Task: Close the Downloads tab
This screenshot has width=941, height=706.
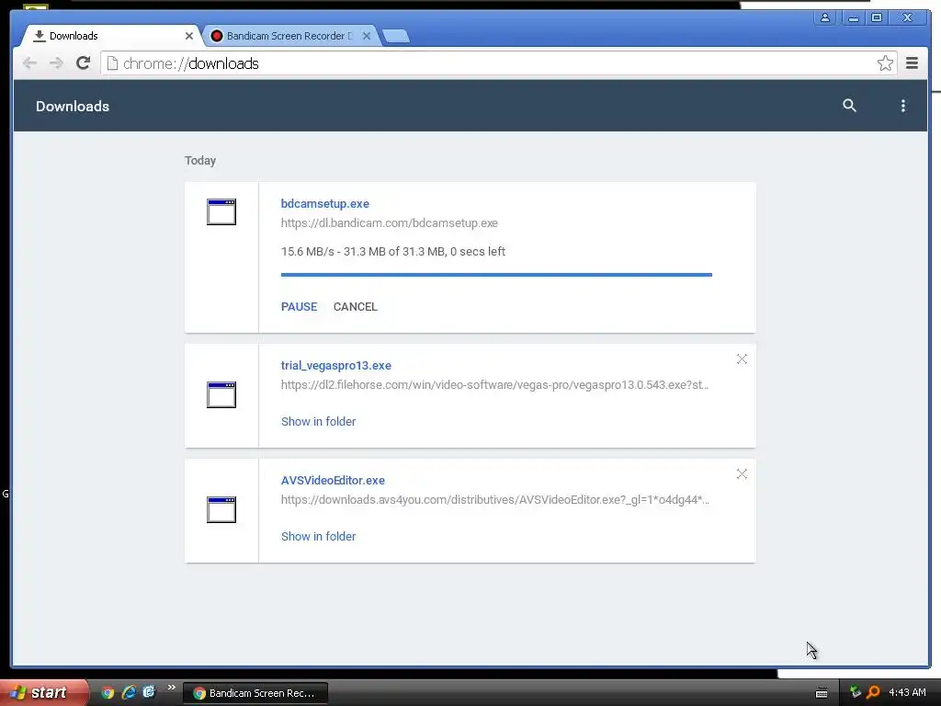Action: pos(189,36)
